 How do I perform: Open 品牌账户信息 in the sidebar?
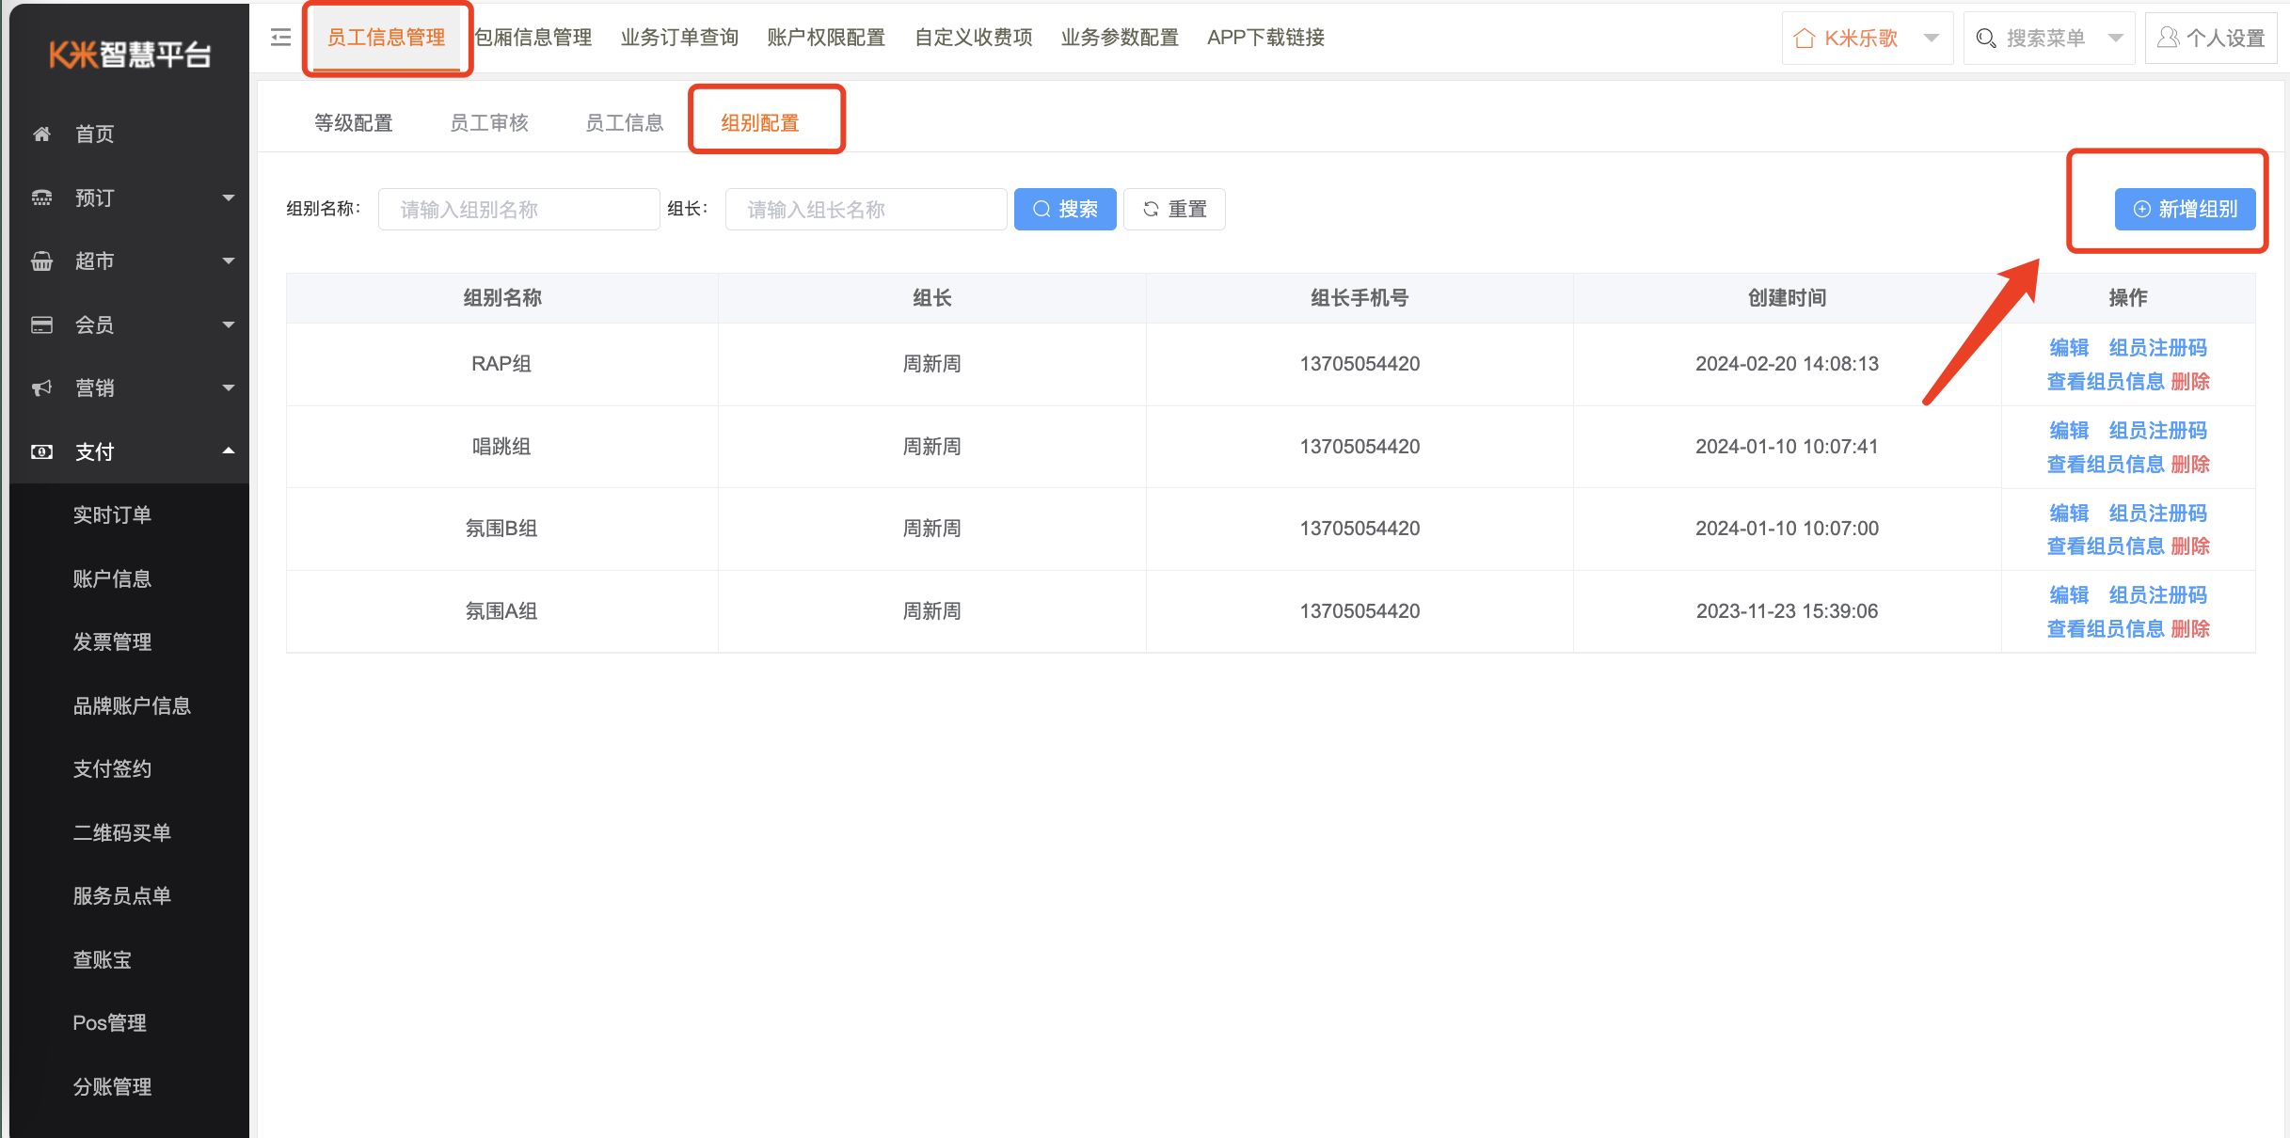pos(130,705)
